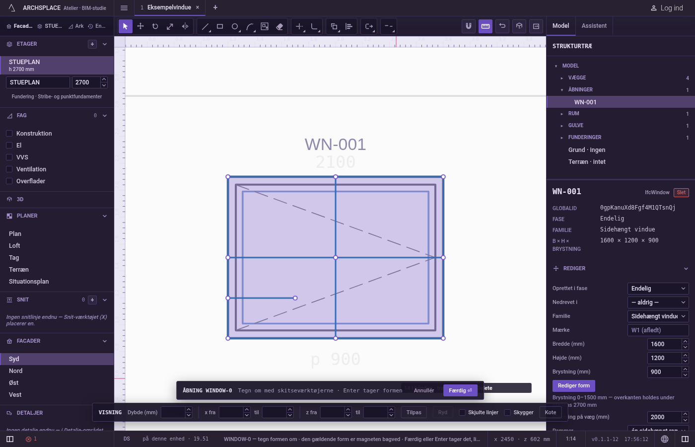Choose the line drawing tool

click(x=205, y=26)
